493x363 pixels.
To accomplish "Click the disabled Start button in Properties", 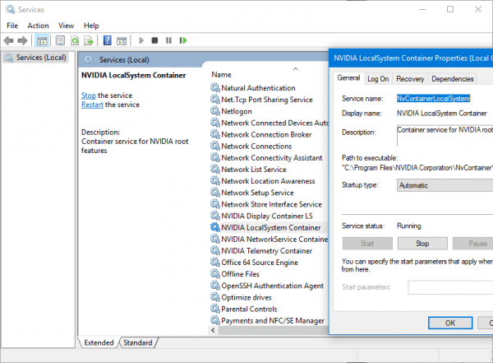I will [367, 244].
